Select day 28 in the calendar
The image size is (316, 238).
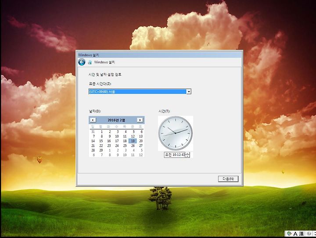click(93, 150)
